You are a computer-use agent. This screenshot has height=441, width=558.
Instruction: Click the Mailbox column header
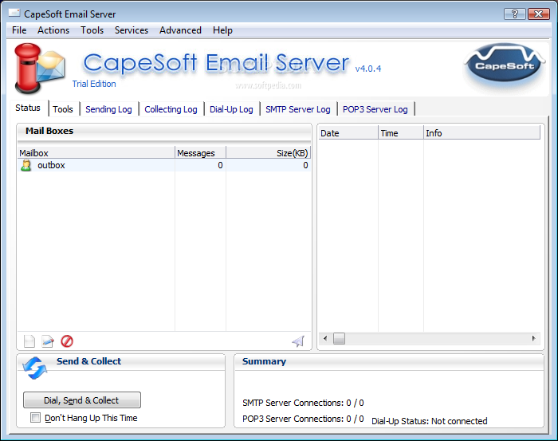point(96,153)
